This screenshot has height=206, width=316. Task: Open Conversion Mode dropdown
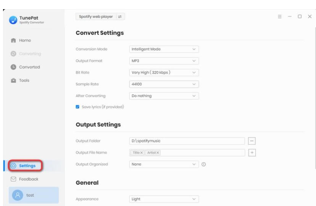(164, 49)
